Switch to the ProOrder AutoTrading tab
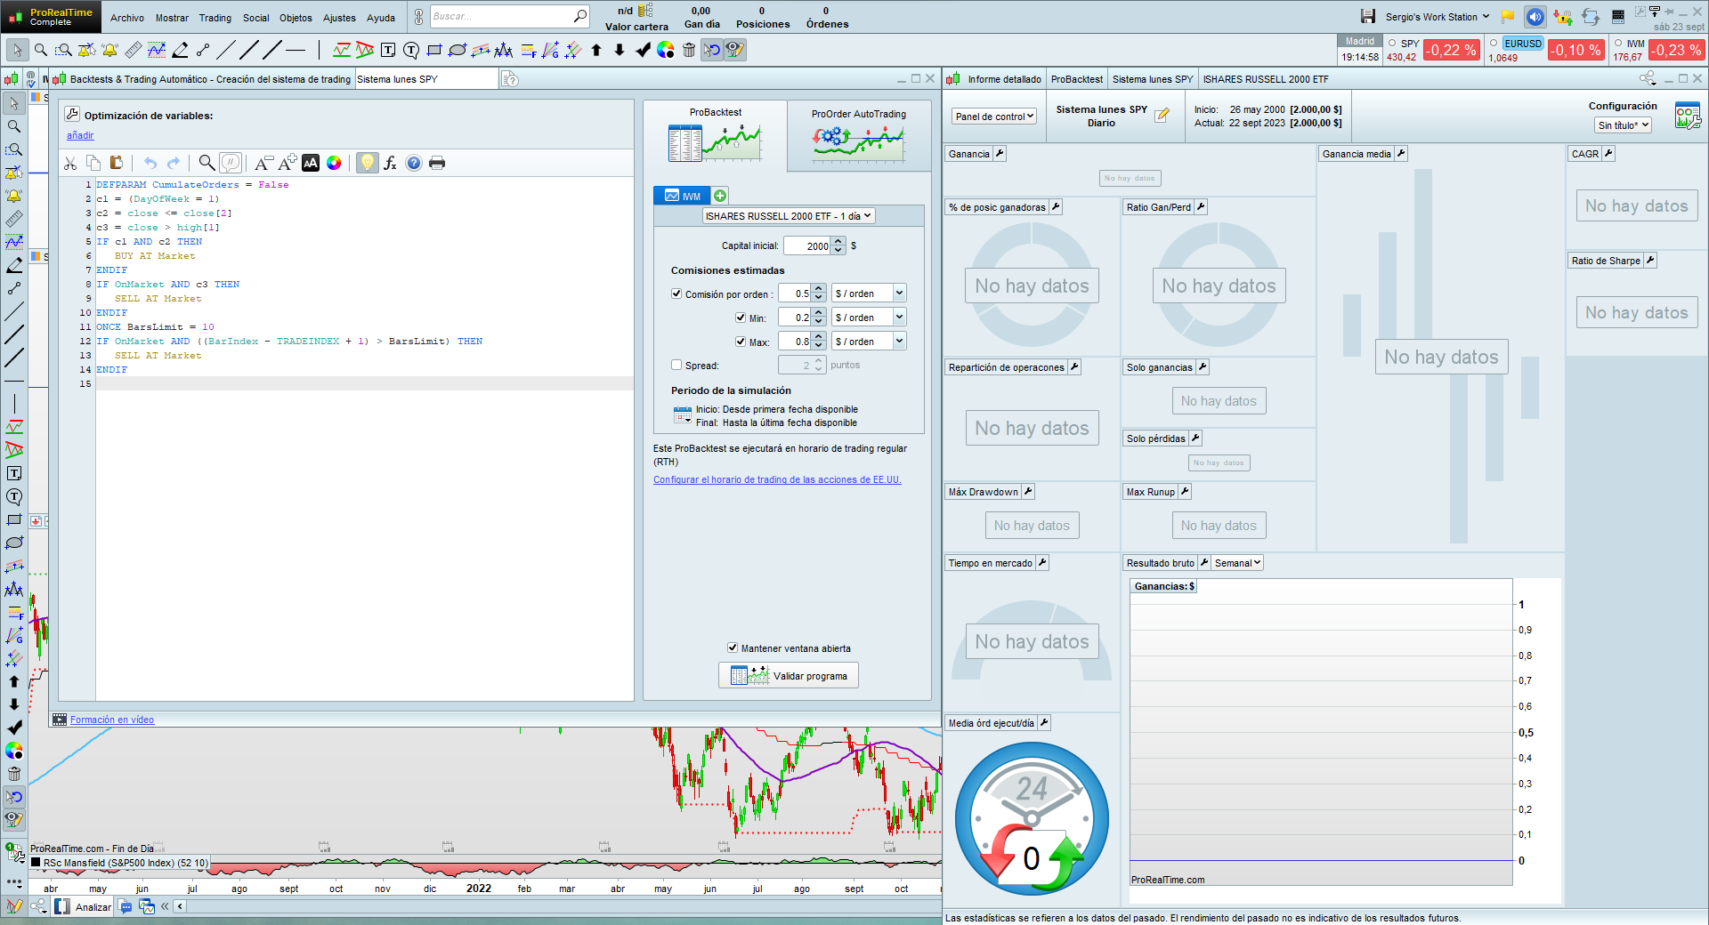This screenshot has width=1709, height=925. [859, 135]
